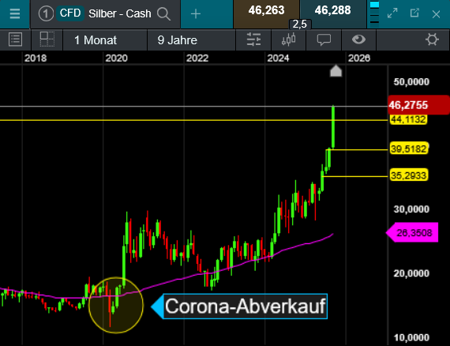Change chart type via candlestick icon

(289, 39)
